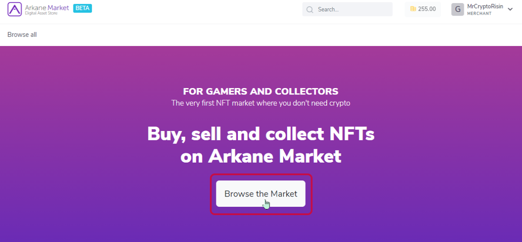Open the 'Browse all' menu item
Viewport: 522px width, 242px height.
tap(22, 35)
